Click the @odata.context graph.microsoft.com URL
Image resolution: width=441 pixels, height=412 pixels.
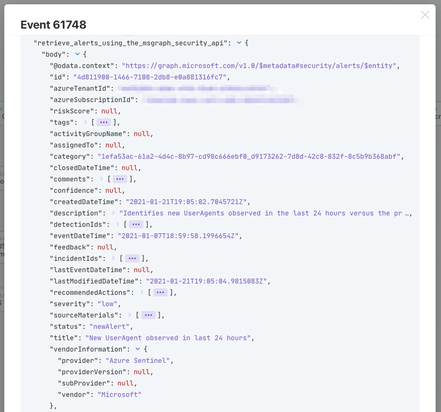[x=259, y=66]
